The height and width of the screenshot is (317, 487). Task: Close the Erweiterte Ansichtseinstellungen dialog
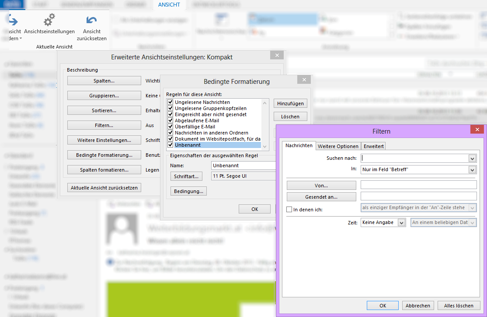point(277,55)
